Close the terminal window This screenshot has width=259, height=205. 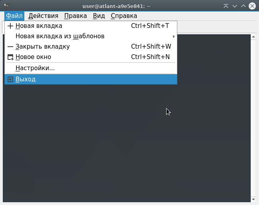pyautogui.click(x=252, y=6)
